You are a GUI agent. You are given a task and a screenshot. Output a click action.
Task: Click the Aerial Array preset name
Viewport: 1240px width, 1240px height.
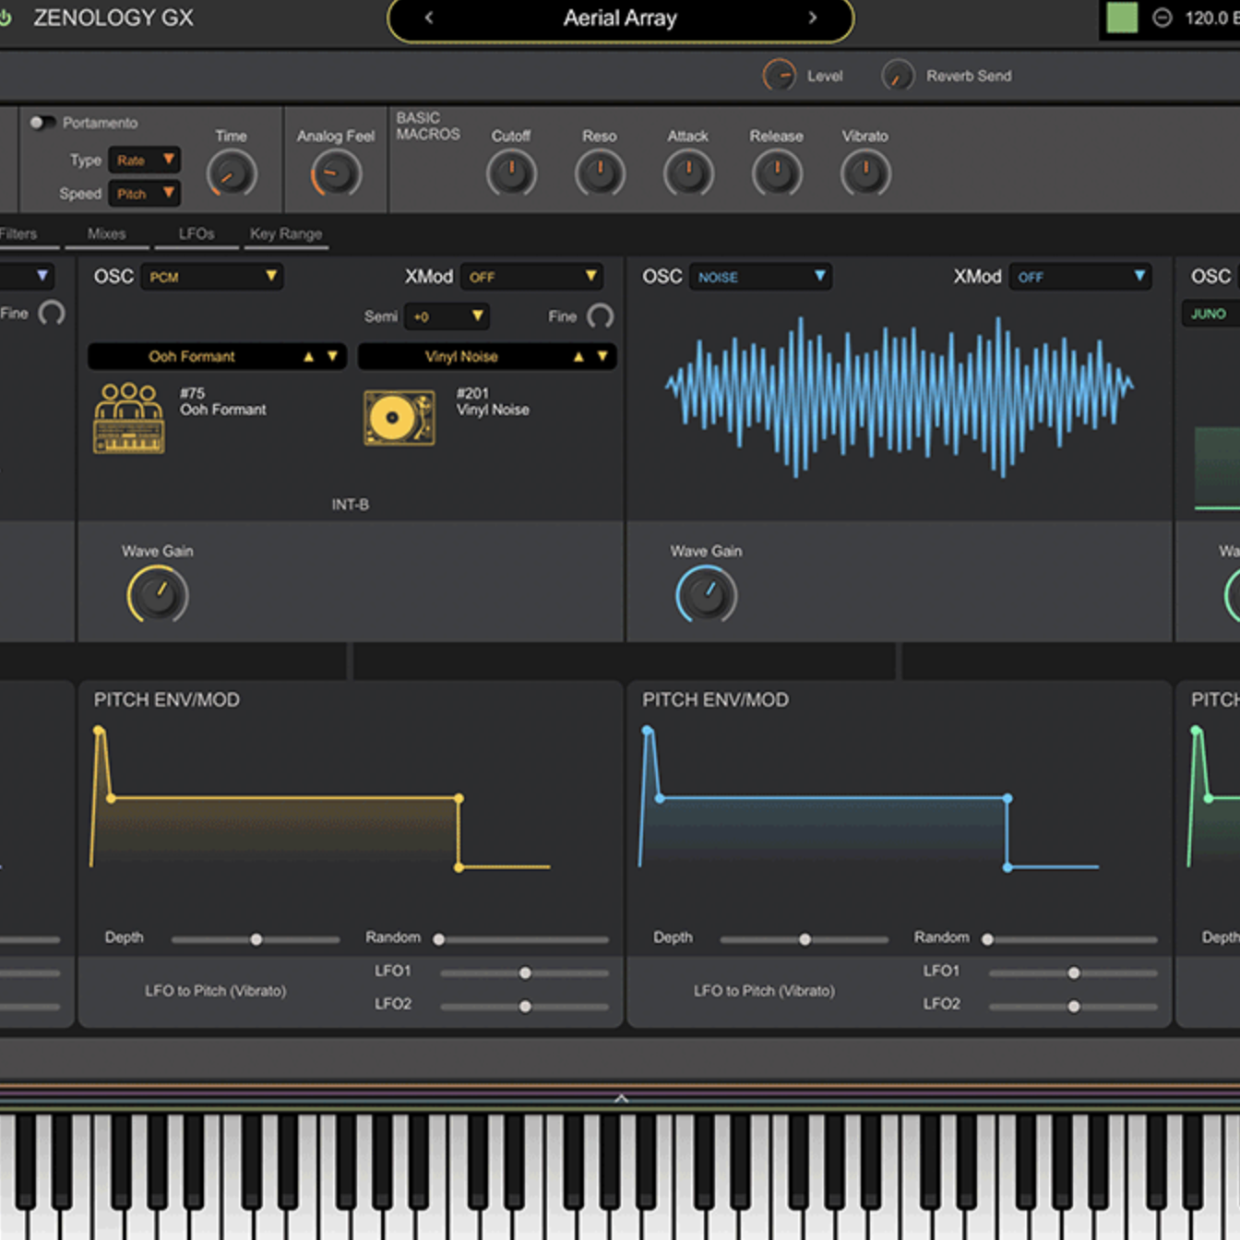pos(620,18)
